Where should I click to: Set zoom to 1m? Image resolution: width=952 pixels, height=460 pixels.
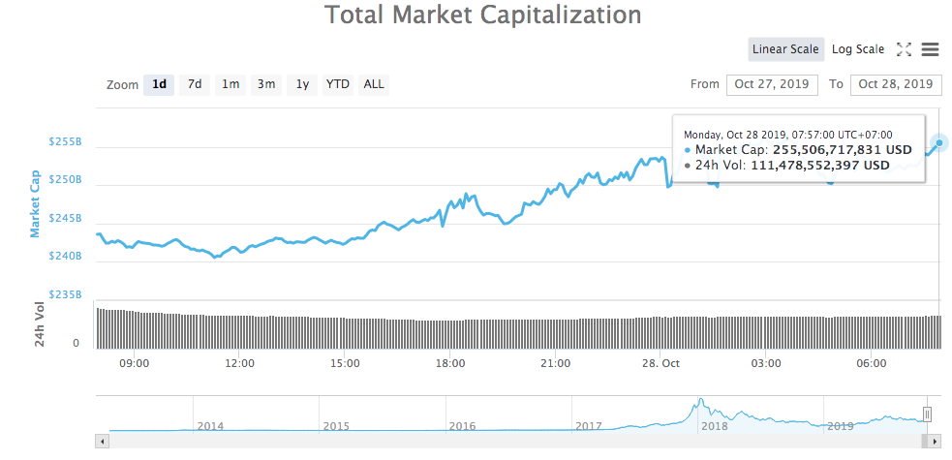[x=230, y=84]
